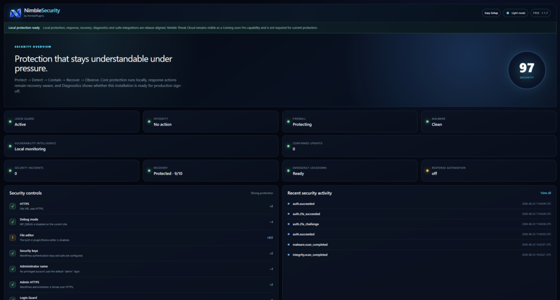This screenshot has height=300, width=560.
Task: Click Login Guard row in Security controls
Action: click(x=141, y=297)
